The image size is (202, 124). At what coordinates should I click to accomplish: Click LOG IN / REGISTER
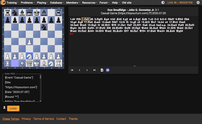(180, 3)
